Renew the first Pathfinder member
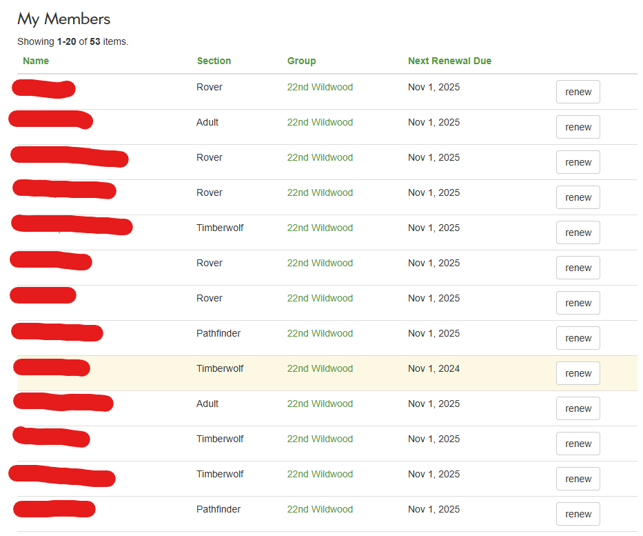Viewport: 643px width, 536px height. 578,338
